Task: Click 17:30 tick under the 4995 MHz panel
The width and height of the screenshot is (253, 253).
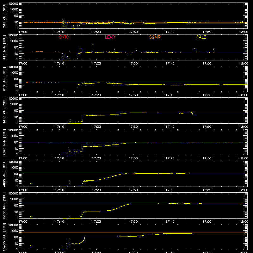Action: coord(133,190)
